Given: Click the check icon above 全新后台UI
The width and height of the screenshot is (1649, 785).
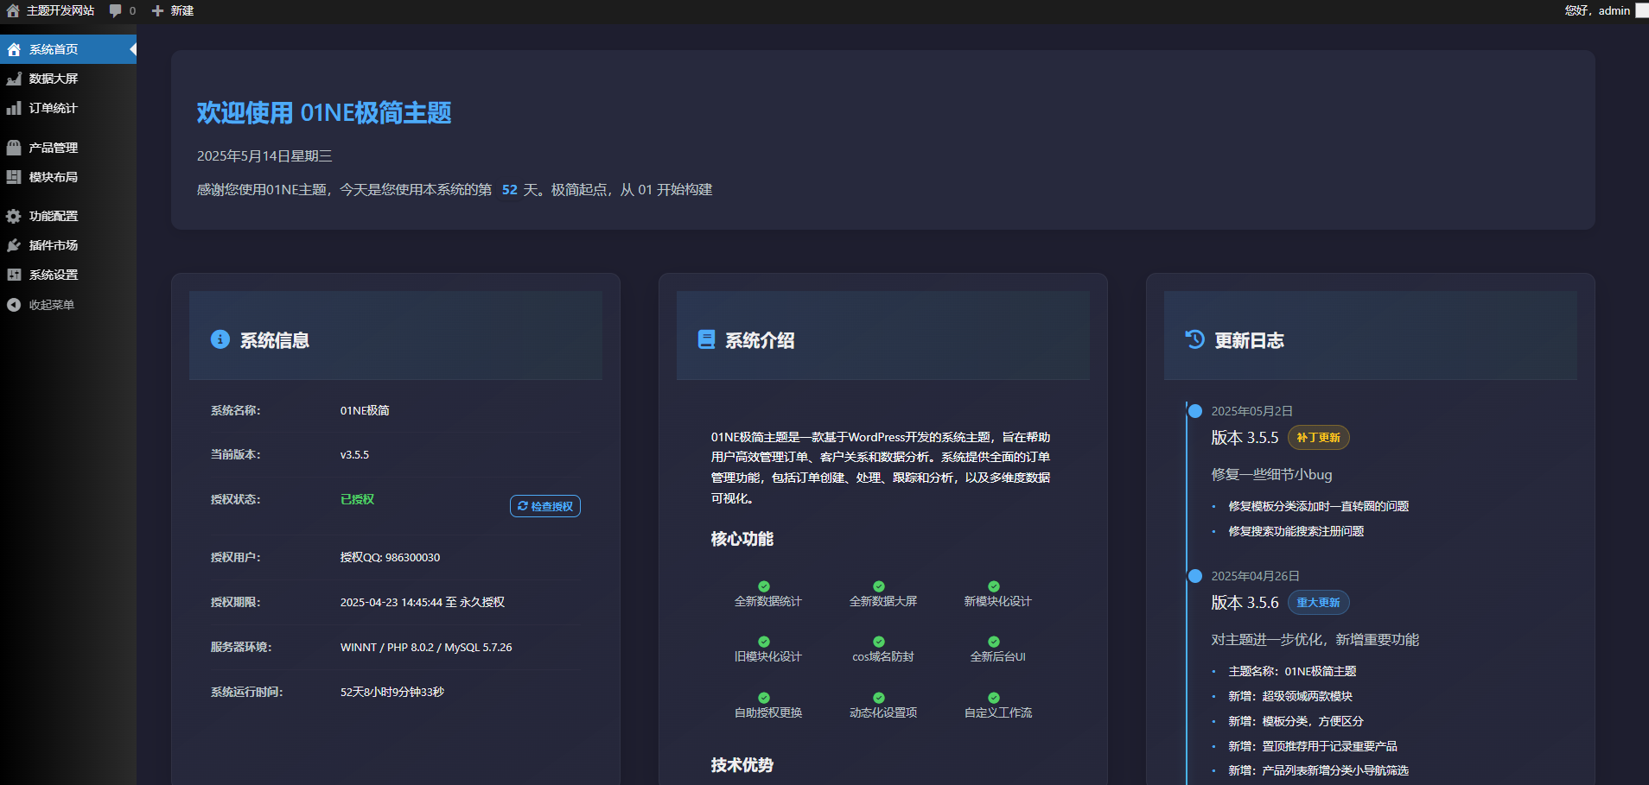Looking at the screenshot, I should [994, 642].
